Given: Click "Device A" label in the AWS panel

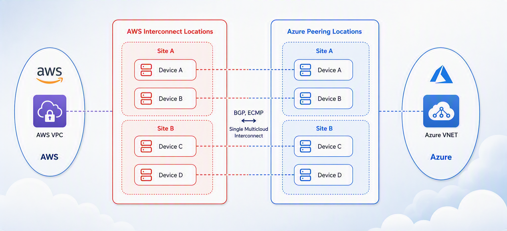Looking at the screenshot, I should tap(171, 70).
